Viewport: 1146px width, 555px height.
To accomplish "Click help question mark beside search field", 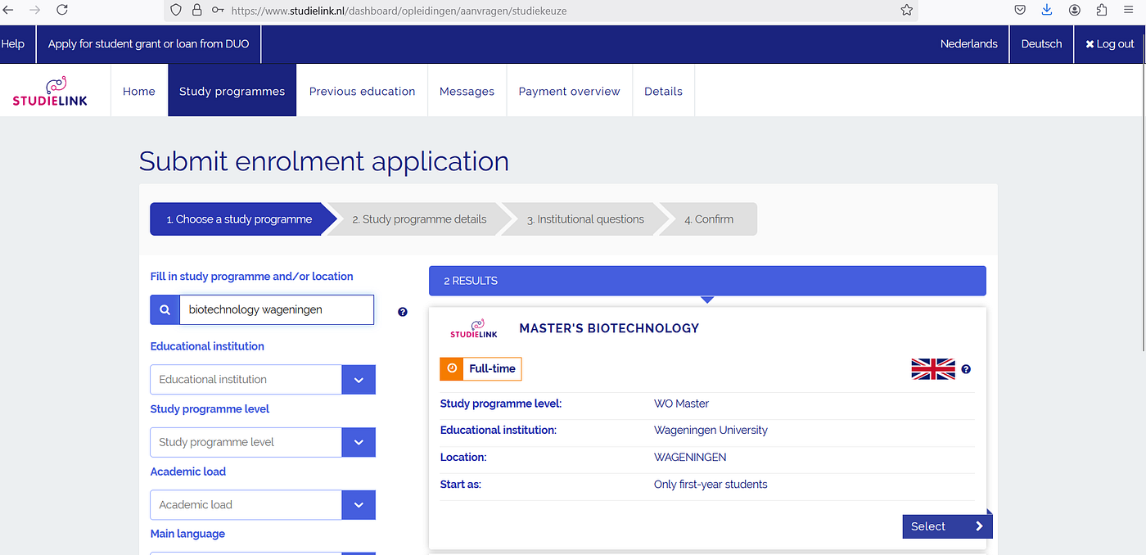I will 403,312.
